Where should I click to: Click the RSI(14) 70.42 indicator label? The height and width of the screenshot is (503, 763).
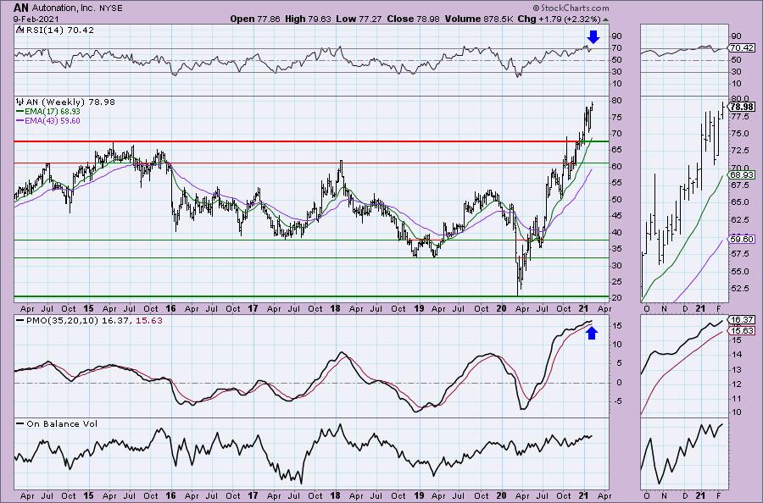[59, 30]
